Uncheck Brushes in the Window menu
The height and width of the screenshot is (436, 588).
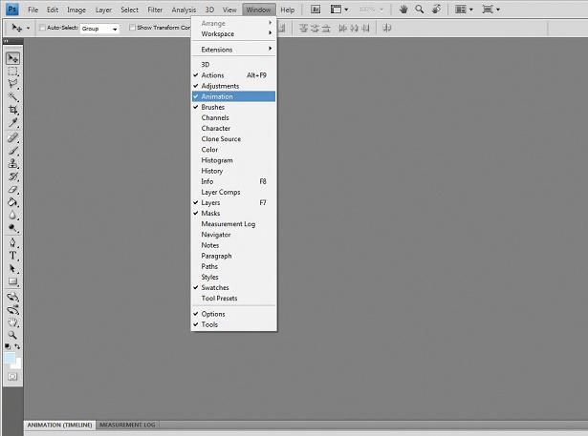[233, 107]
